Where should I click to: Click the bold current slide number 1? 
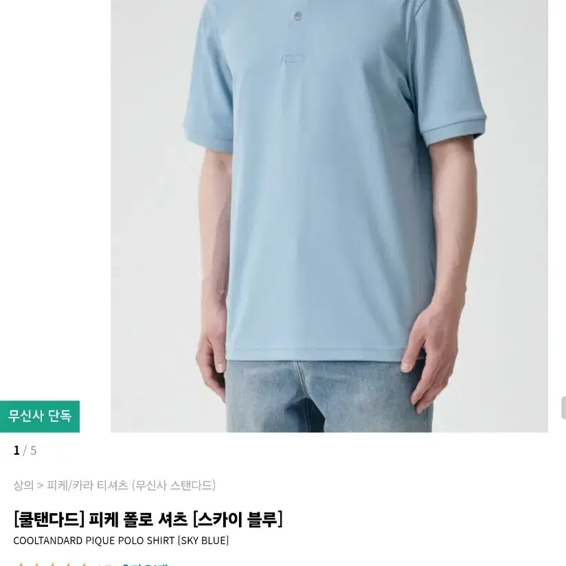click(x=16, y=451)
